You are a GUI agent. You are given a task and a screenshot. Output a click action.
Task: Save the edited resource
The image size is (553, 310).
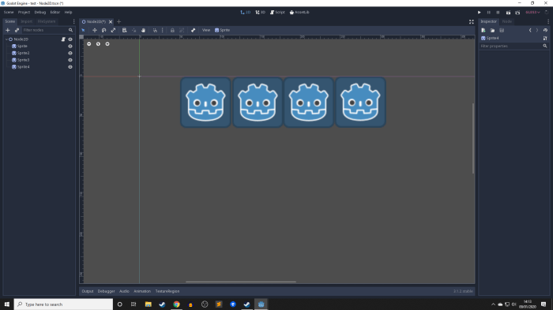tap(502, 30)
